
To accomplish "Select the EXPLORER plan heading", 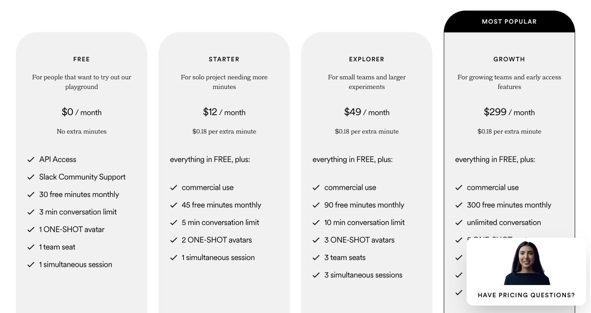I will (x=367, y=59).
